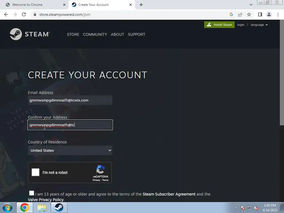Bookmark this page with the star icon

[249, 14]
